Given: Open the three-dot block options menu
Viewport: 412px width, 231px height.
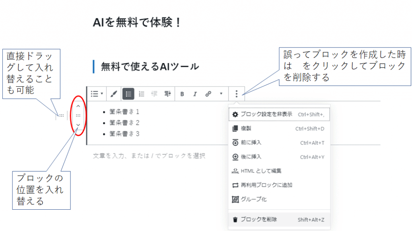Looking at the screenshot, I should point(237,94).
